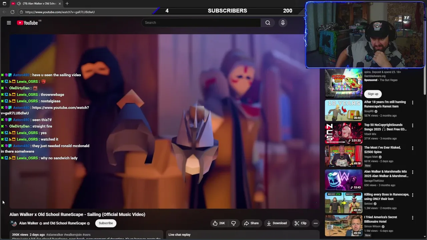Open Alan Walker & Marshmello Mix thumbnail
The height and width of the screenshot is (240, 427).
343,180
